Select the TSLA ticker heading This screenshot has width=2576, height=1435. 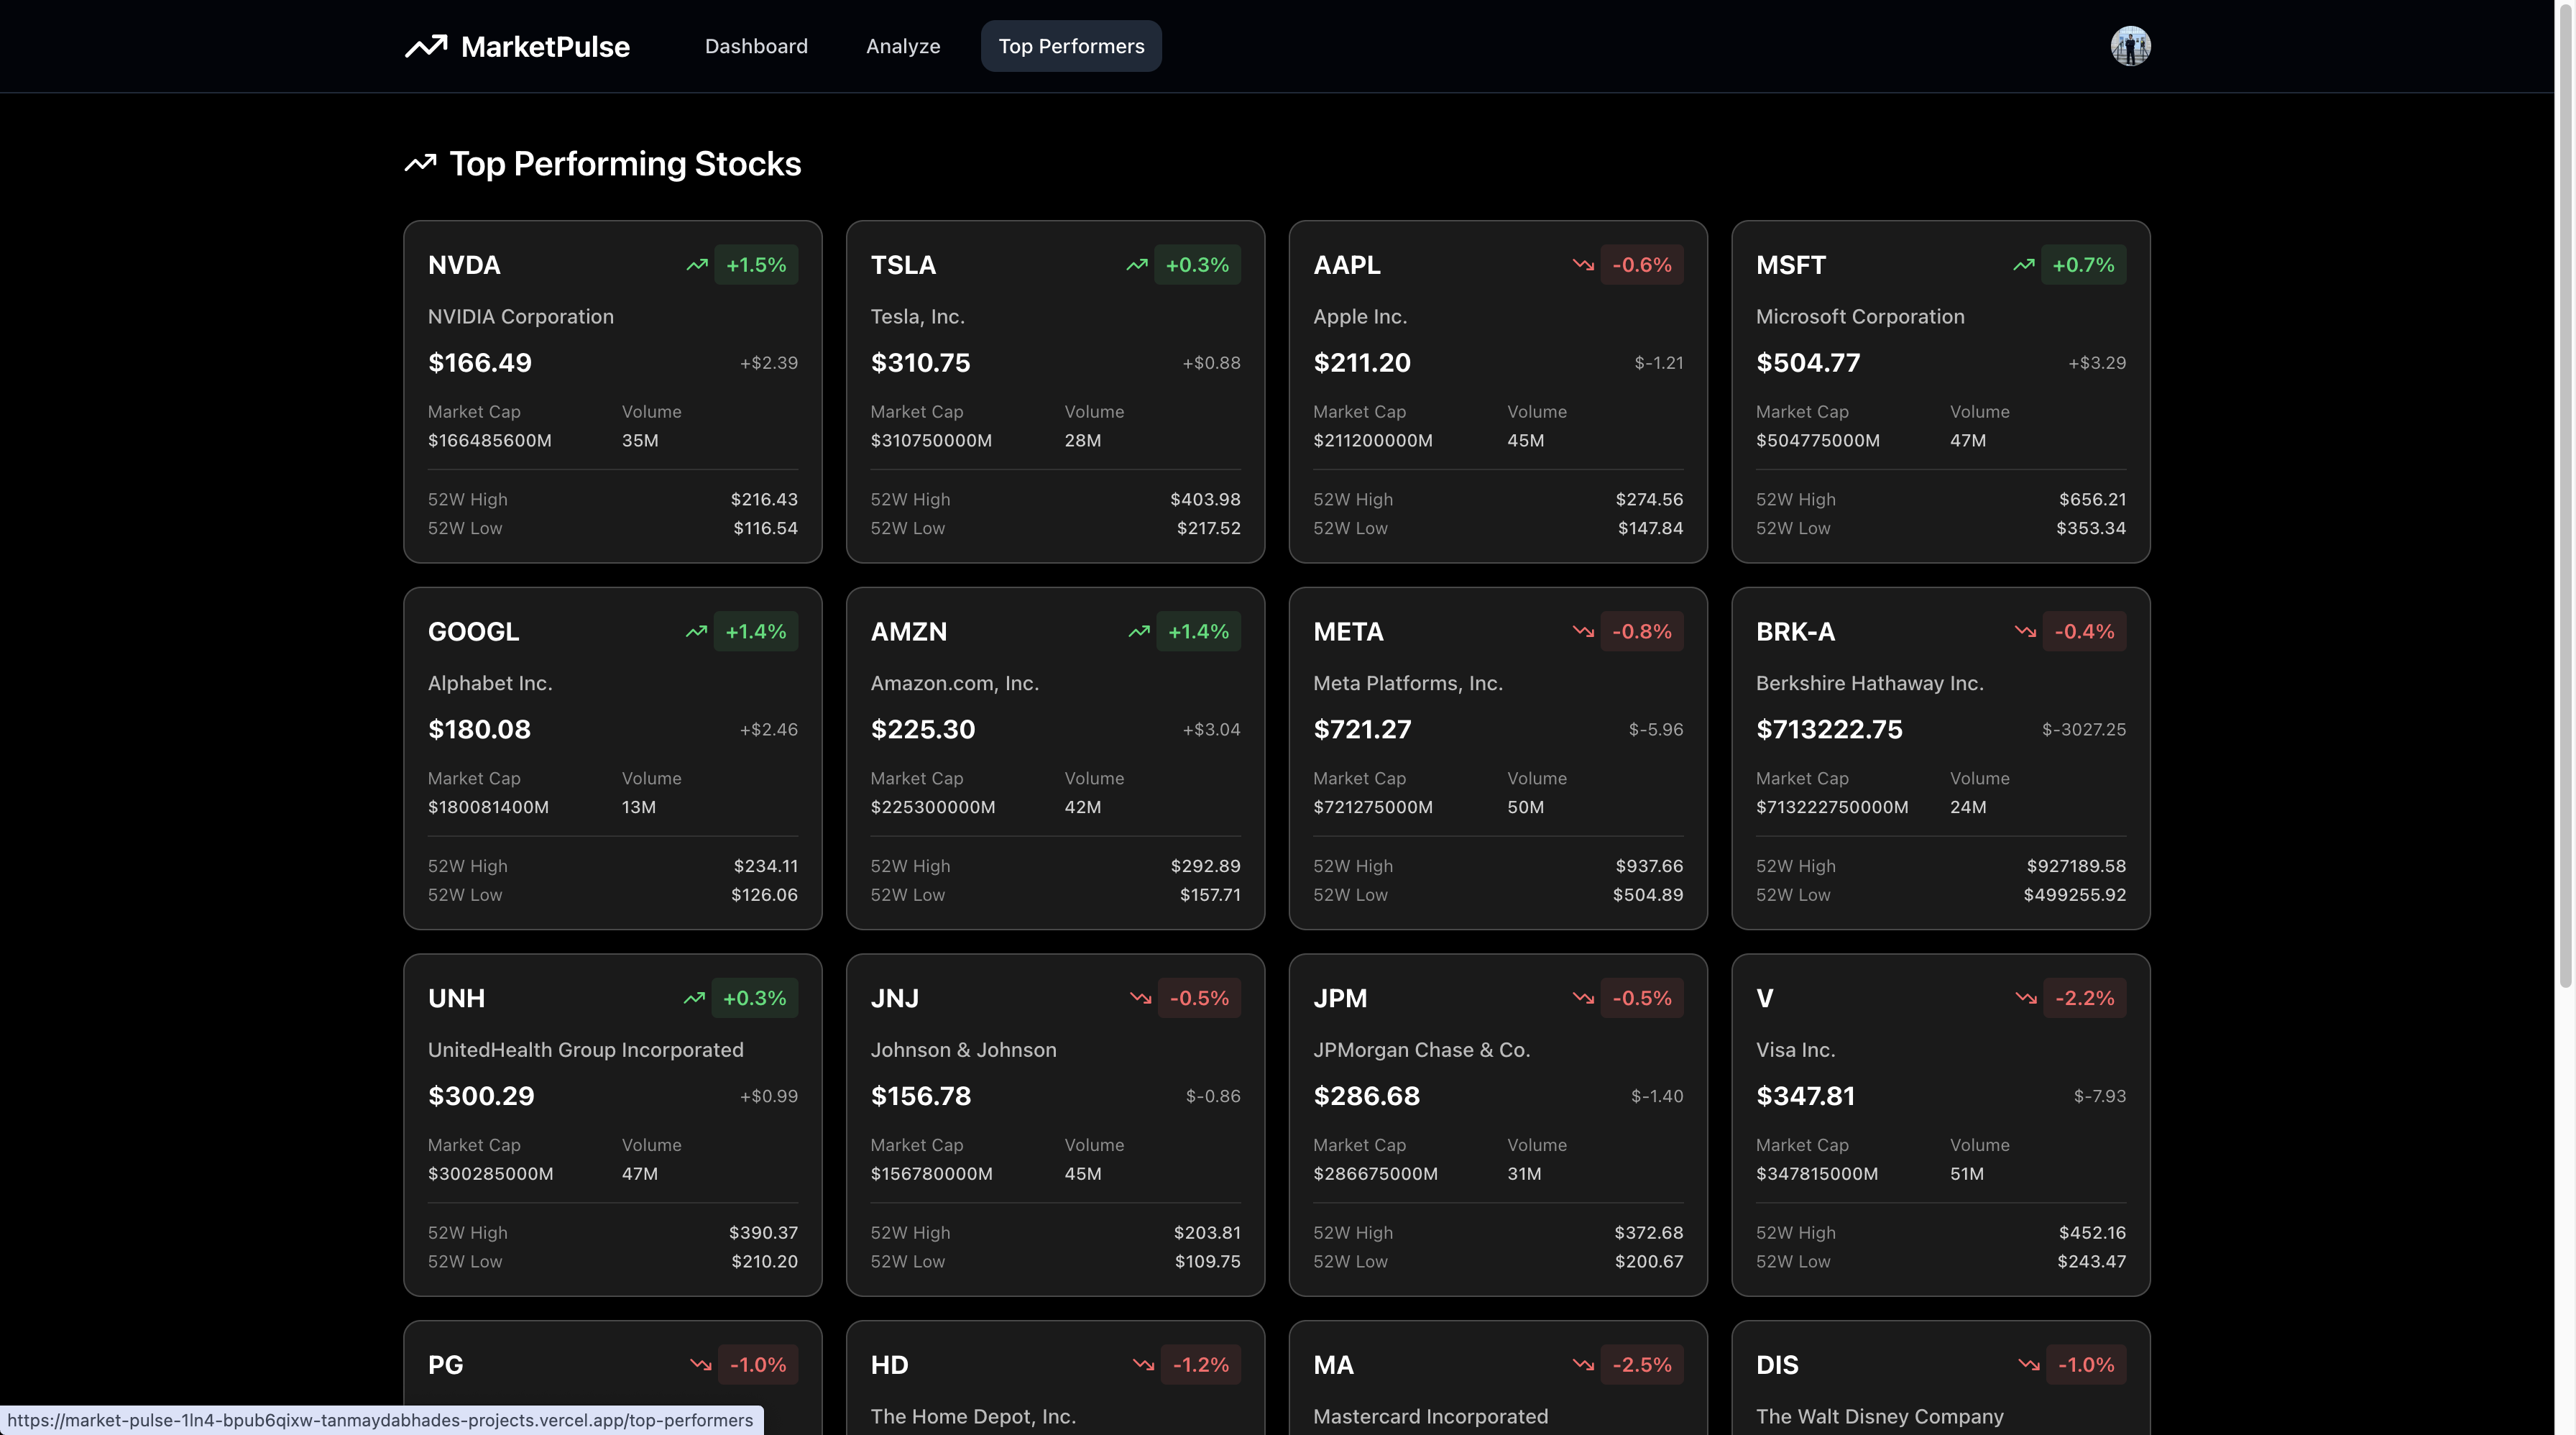coord(903,265)
